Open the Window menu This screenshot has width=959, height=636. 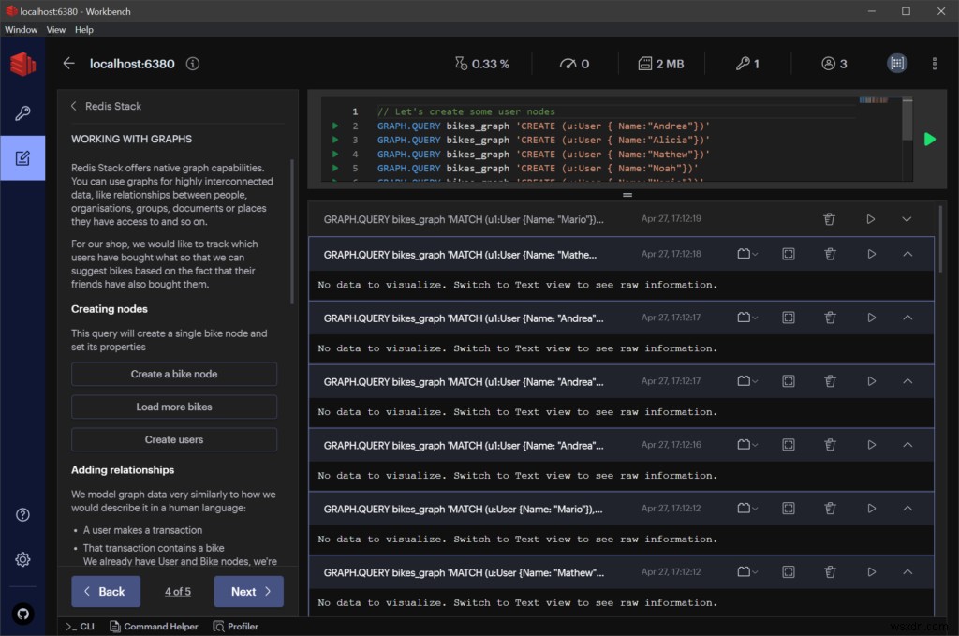click(x=21, y=29)
